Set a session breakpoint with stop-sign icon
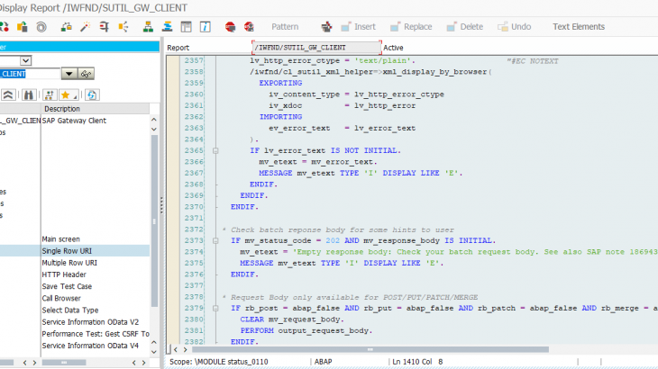 point(230,27)
